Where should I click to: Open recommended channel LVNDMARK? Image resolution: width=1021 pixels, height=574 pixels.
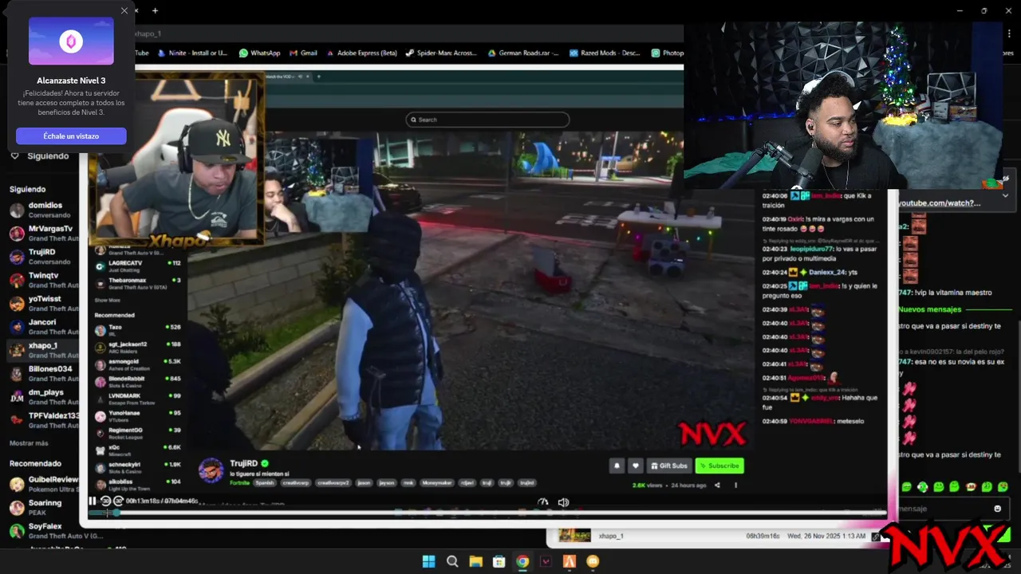coord(137,399)
